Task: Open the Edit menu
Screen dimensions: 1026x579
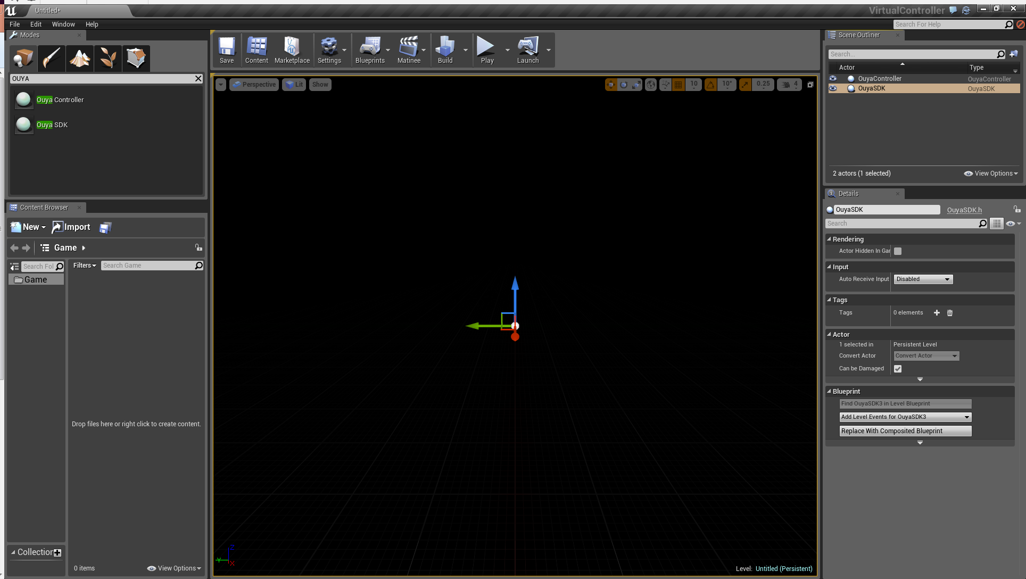Action: pos(36,24)
